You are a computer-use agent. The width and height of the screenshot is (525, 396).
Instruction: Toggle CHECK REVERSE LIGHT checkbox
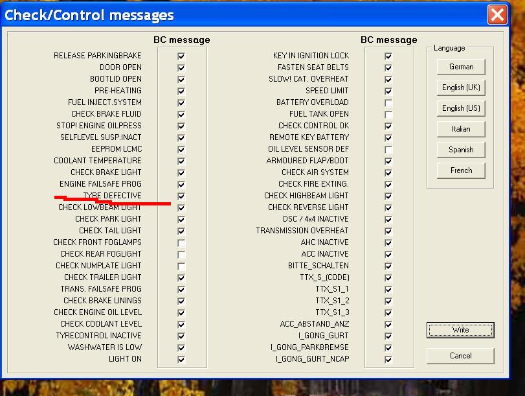pyautogui.click(x=388, y=208)
